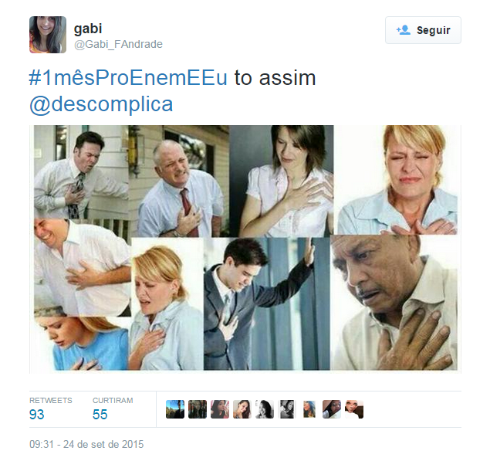Click the add-person icon in Seguir button

tap(403, 30)
